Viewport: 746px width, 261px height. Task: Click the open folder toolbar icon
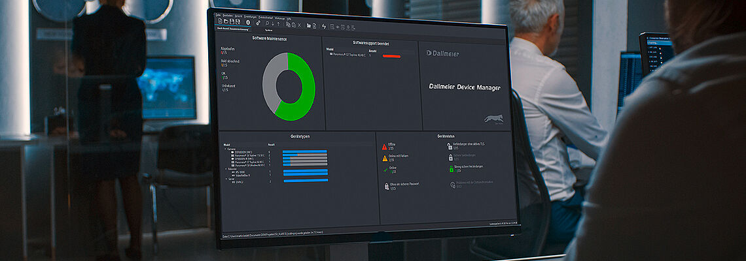226,22
